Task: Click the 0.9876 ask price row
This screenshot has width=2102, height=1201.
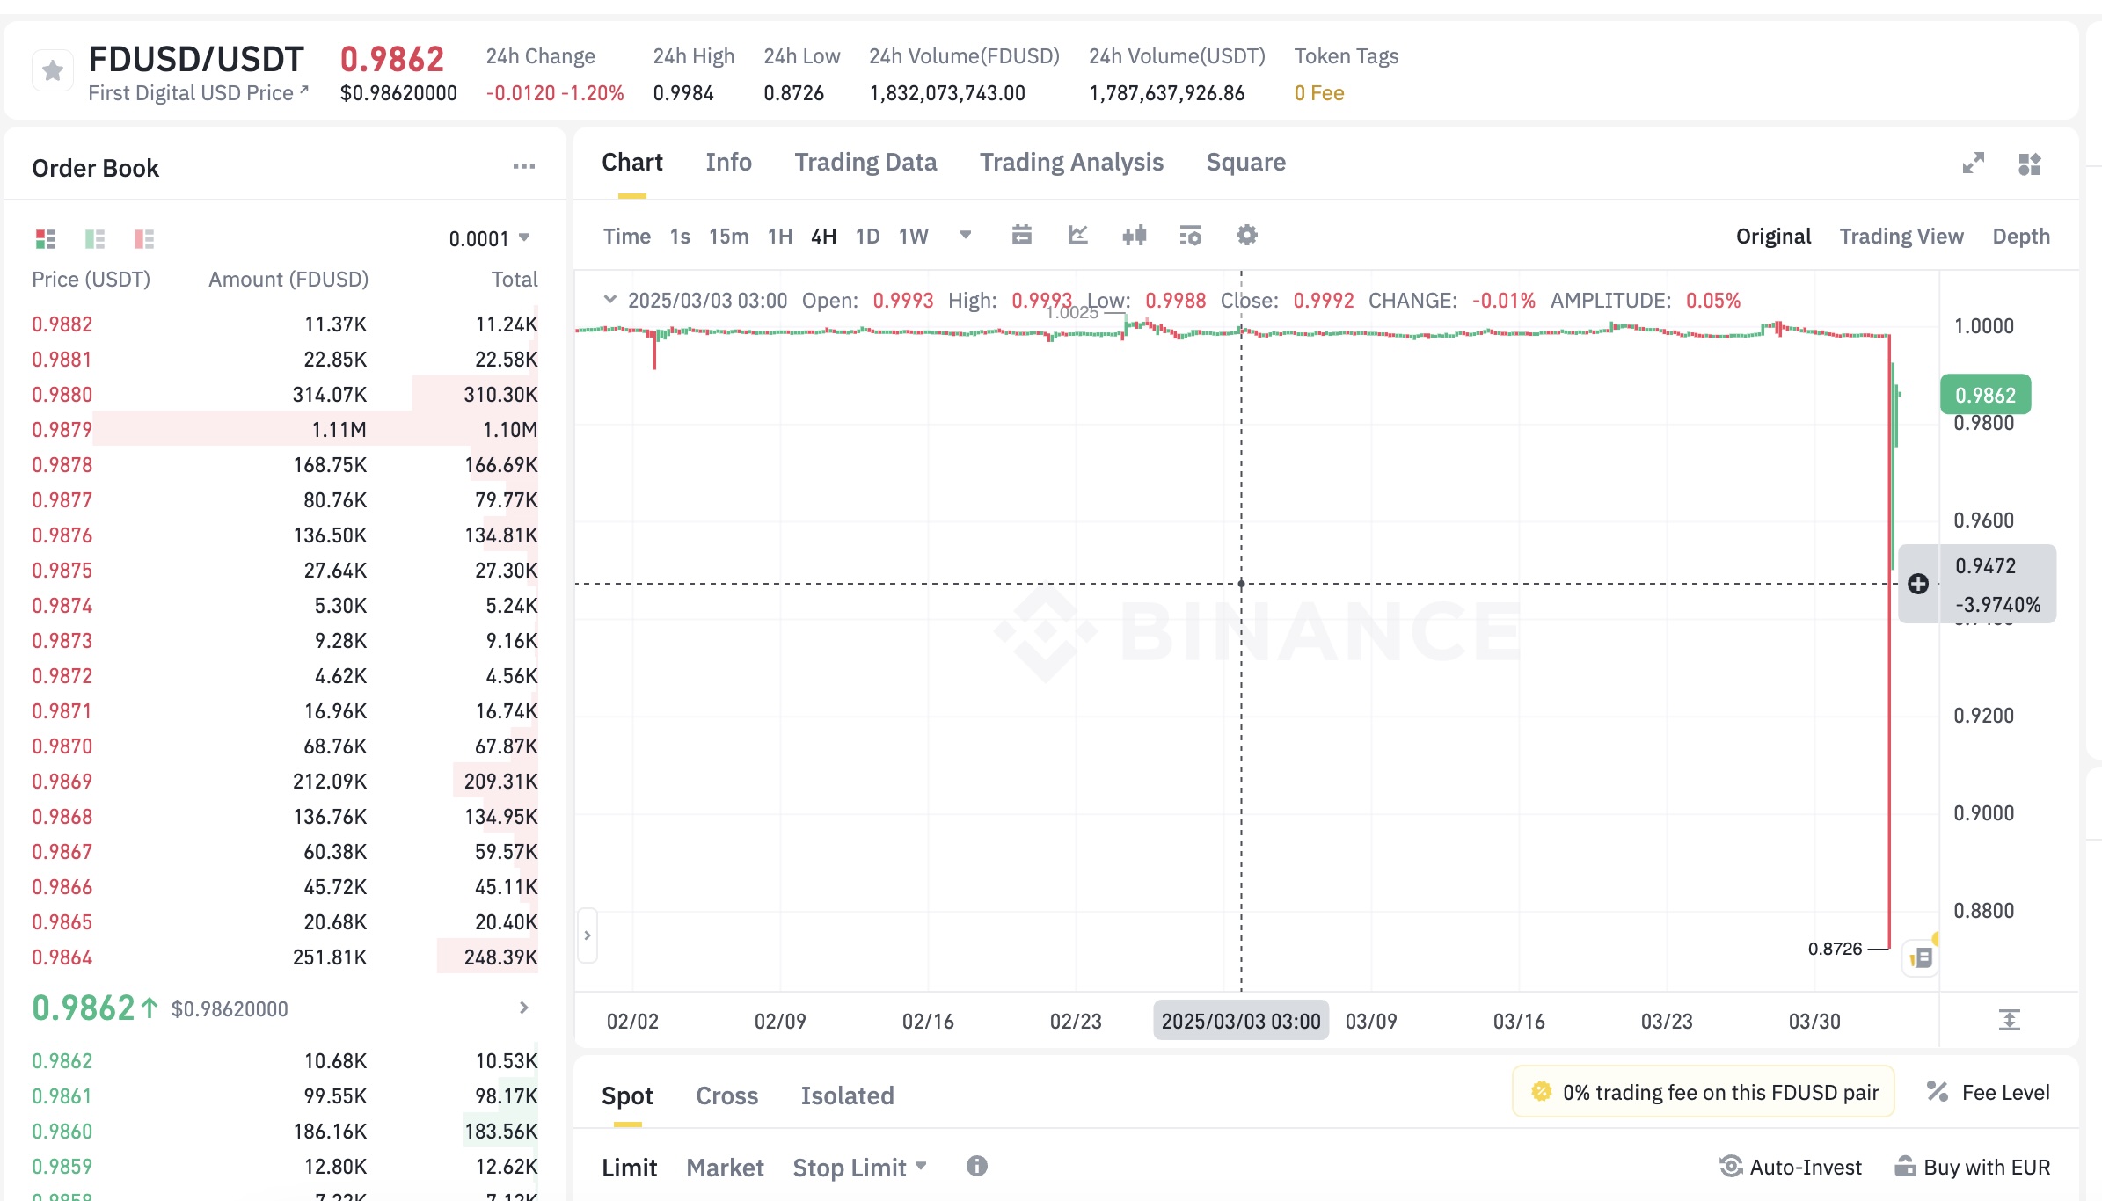Action: pyautogui.click(x=285, y=535)
